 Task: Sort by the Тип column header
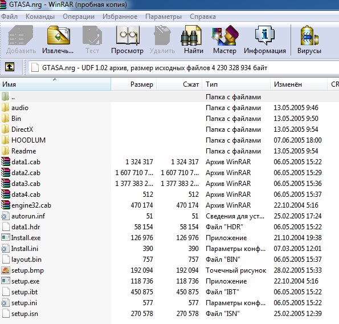[236, 84]
